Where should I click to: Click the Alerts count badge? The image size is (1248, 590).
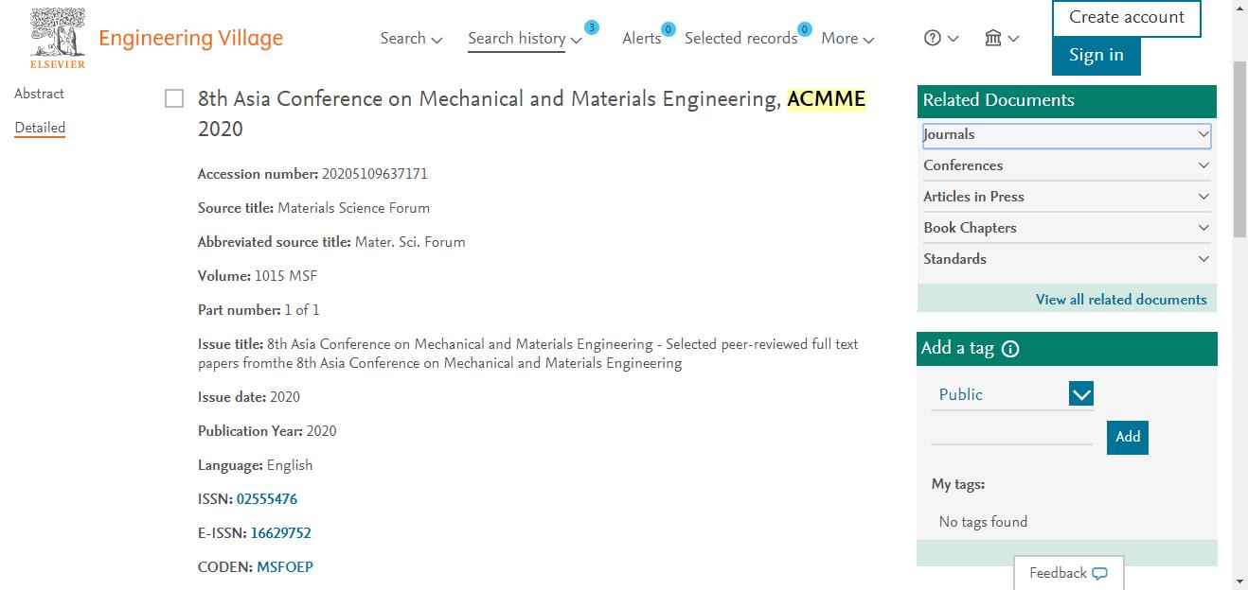coord(668,29)
